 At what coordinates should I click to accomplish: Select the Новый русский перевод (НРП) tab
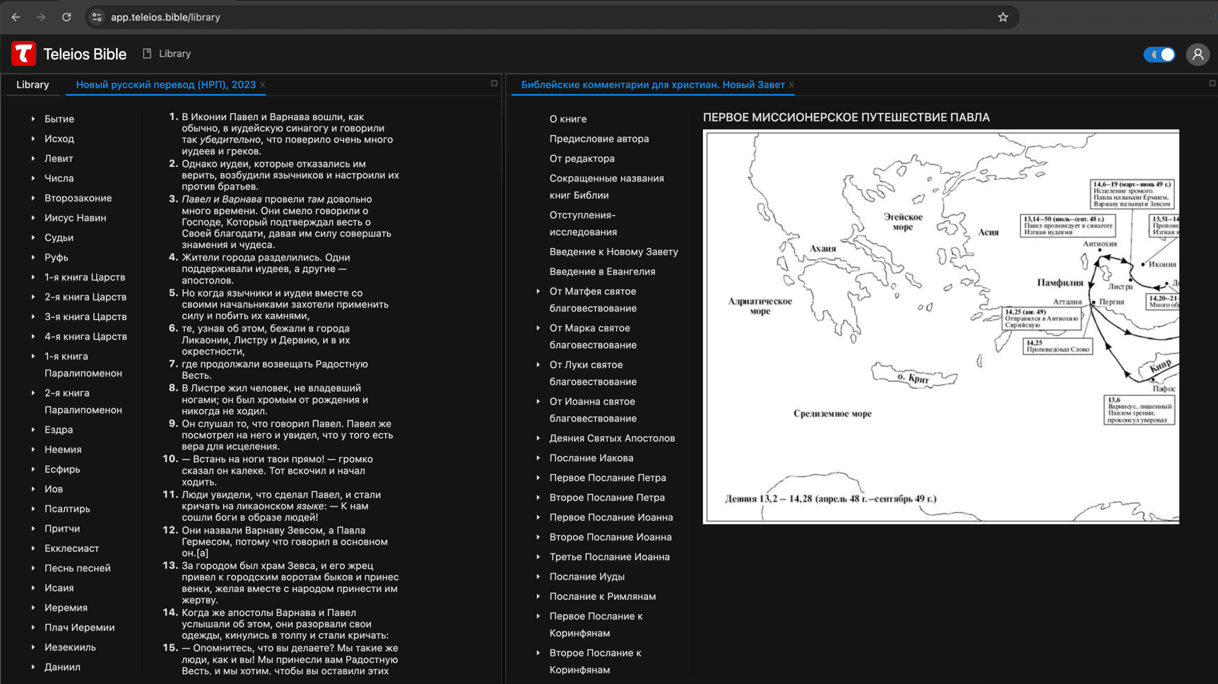pyautogui.click(x=165, y=84)
